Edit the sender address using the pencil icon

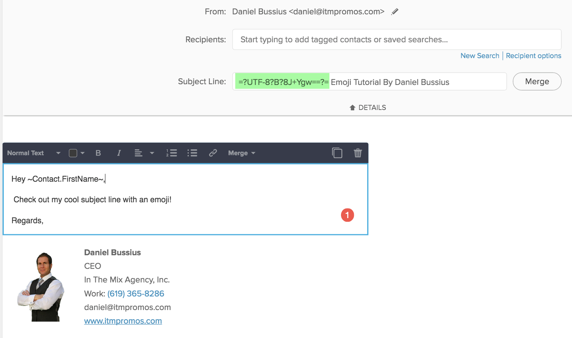click(x=394, y=11)
